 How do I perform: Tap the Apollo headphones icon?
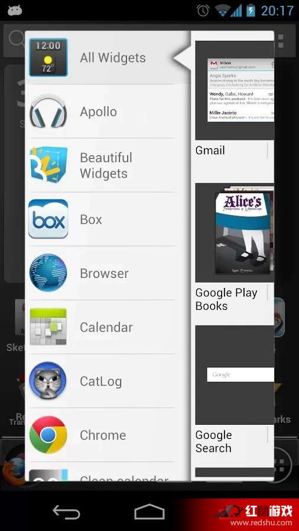click(x=48, y=111)
